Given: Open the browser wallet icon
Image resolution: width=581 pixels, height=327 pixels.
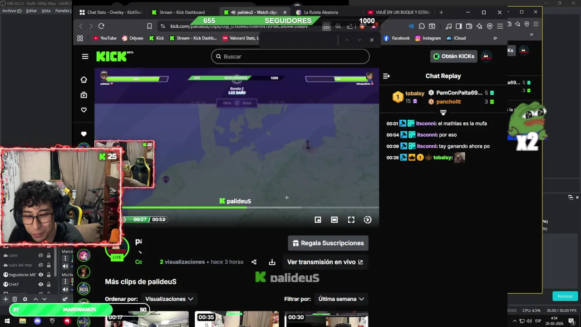Looking at the screenshot, I should pos(469,26).
